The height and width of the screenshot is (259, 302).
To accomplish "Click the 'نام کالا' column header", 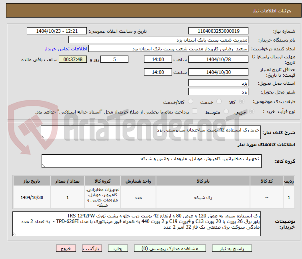I will pyautogui.click(x=203, y=181).
